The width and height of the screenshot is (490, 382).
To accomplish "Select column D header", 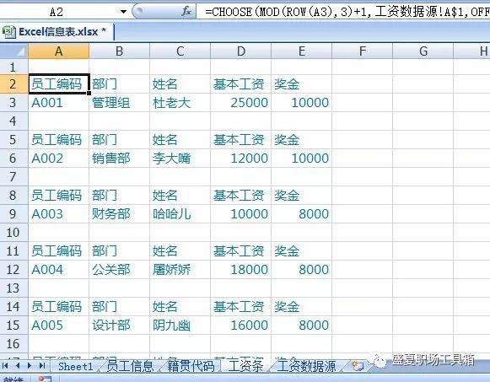I will [240, 51].
